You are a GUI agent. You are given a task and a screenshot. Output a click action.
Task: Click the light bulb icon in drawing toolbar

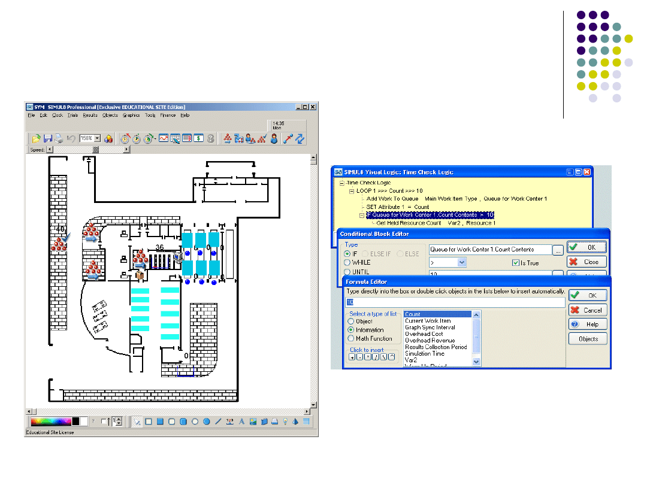coord(285,422)
